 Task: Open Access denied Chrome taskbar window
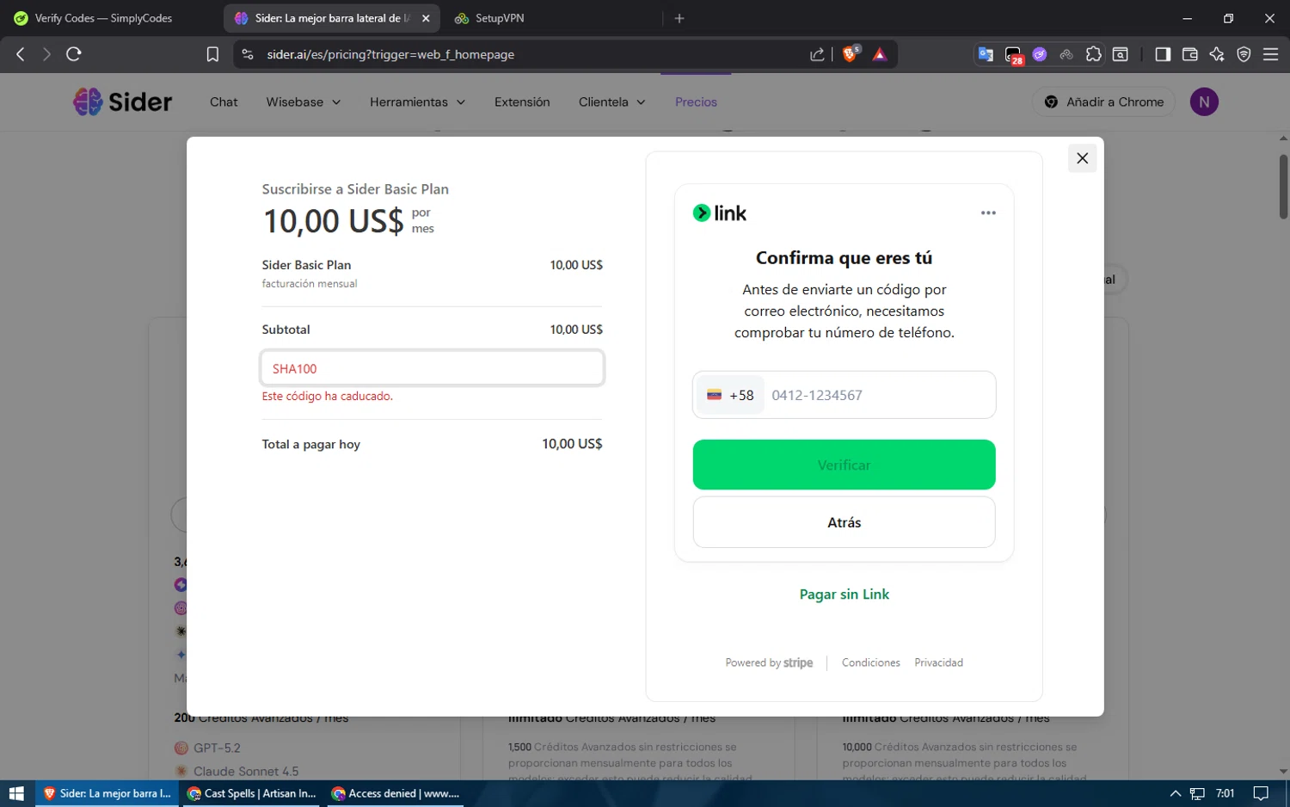click(x=396, y=793)
